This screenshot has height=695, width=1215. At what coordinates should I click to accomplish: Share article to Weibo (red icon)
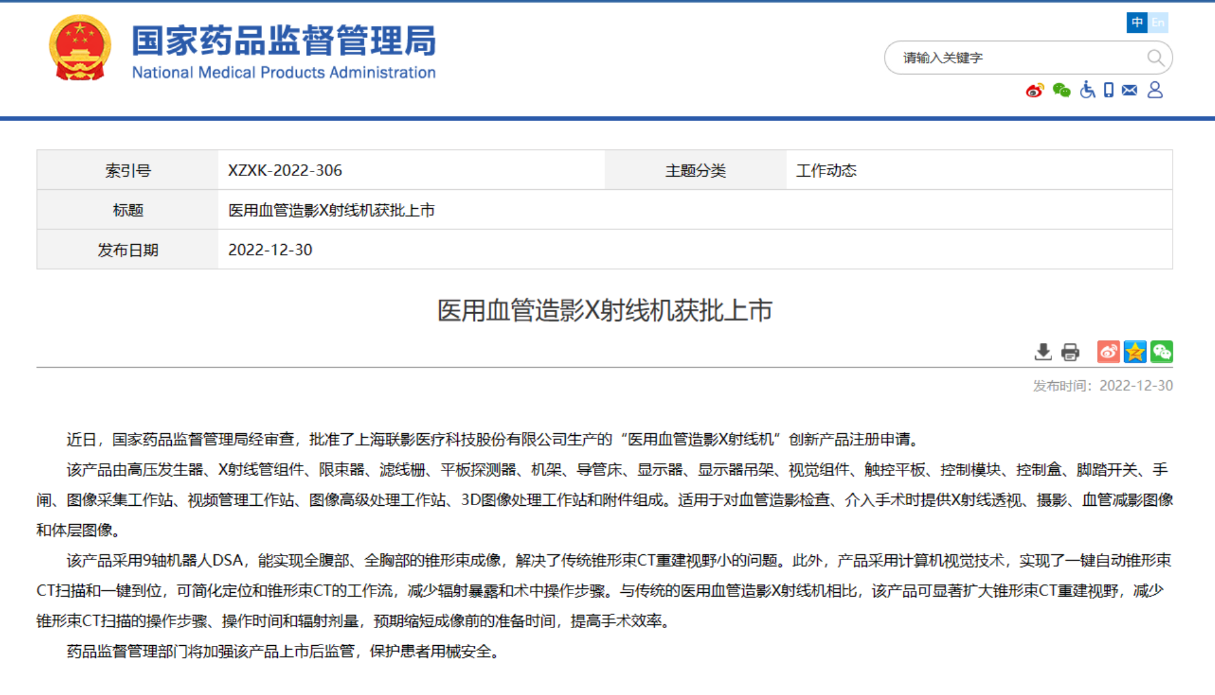tap(1108, 352)
